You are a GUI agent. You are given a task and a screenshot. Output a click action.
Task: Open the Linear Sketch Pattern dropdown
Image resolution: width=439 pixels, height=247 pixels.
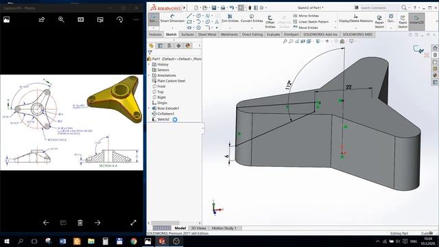[335, 21]
